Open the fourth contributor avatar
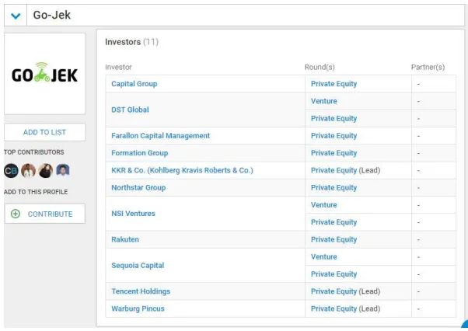Screen dimensions: 468x331 pyautogui.click(x=63, y=170)
